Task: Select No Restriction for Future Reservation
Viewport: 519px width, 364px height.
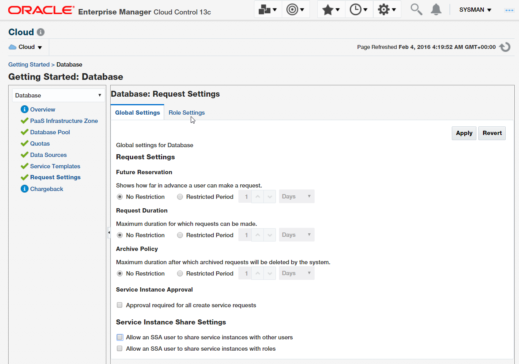Action: (120, 197)
